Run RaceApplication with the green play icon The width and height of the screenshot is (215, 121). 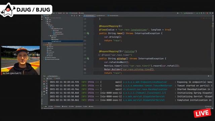click(197, 13)
